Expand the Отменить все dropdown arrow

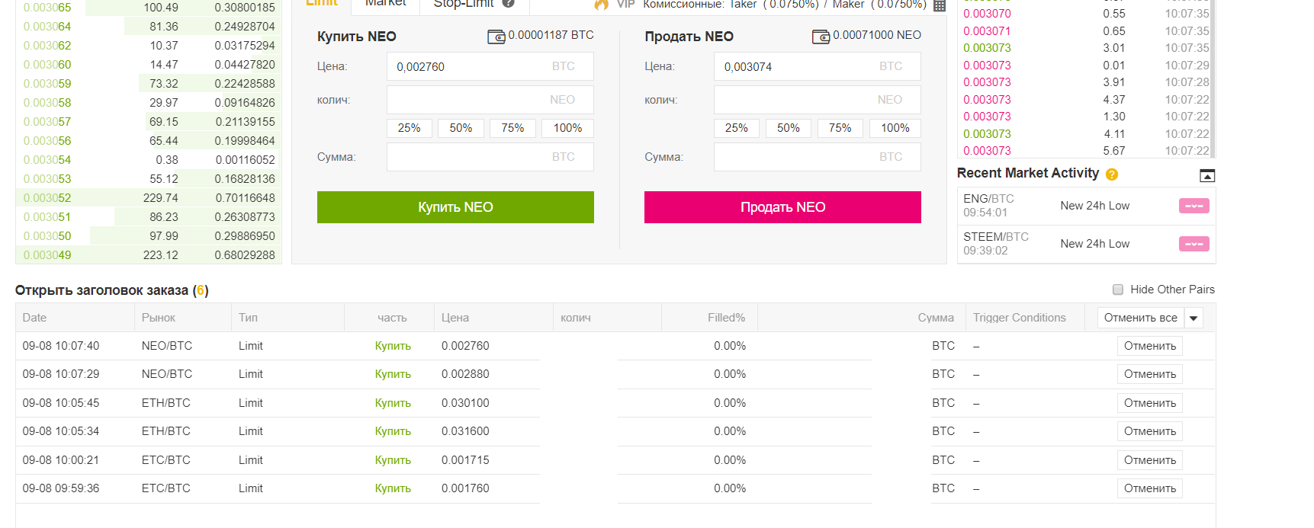[1194, 318]
